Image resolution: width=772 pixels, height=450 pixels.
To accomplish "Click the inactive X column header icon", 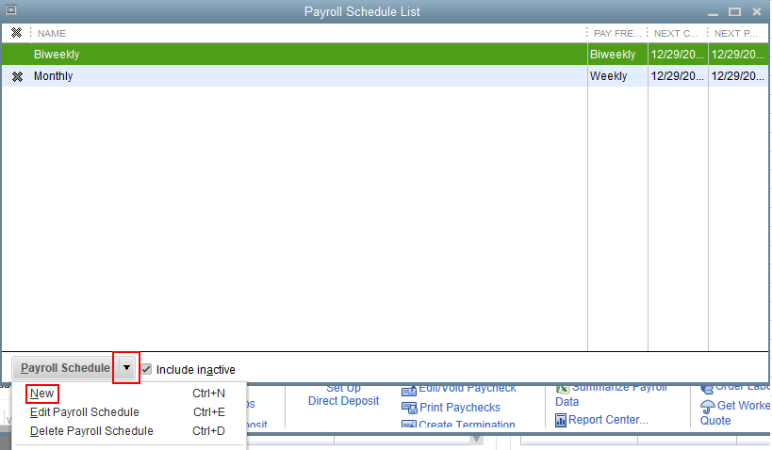I will click(16, 33).
